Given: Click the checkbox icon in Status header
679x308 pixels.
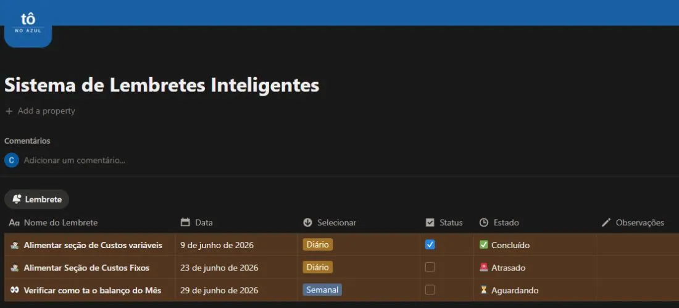Looking at the screenshot, I should click(430, 223).
